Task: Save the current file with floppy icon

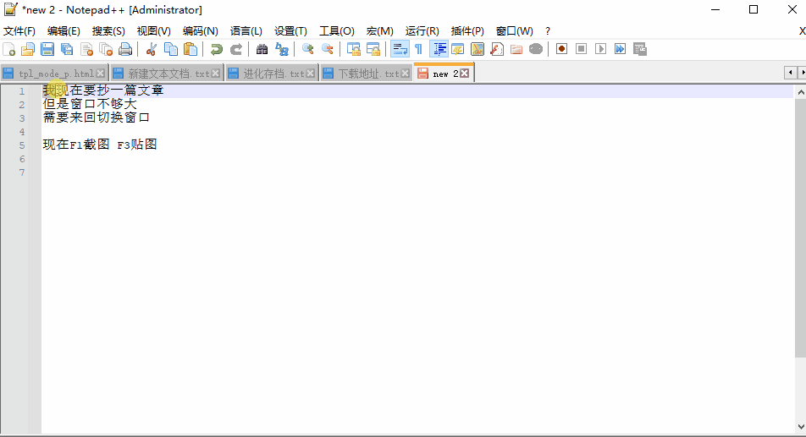Action: pyautogui.click(x=47, y=49)
